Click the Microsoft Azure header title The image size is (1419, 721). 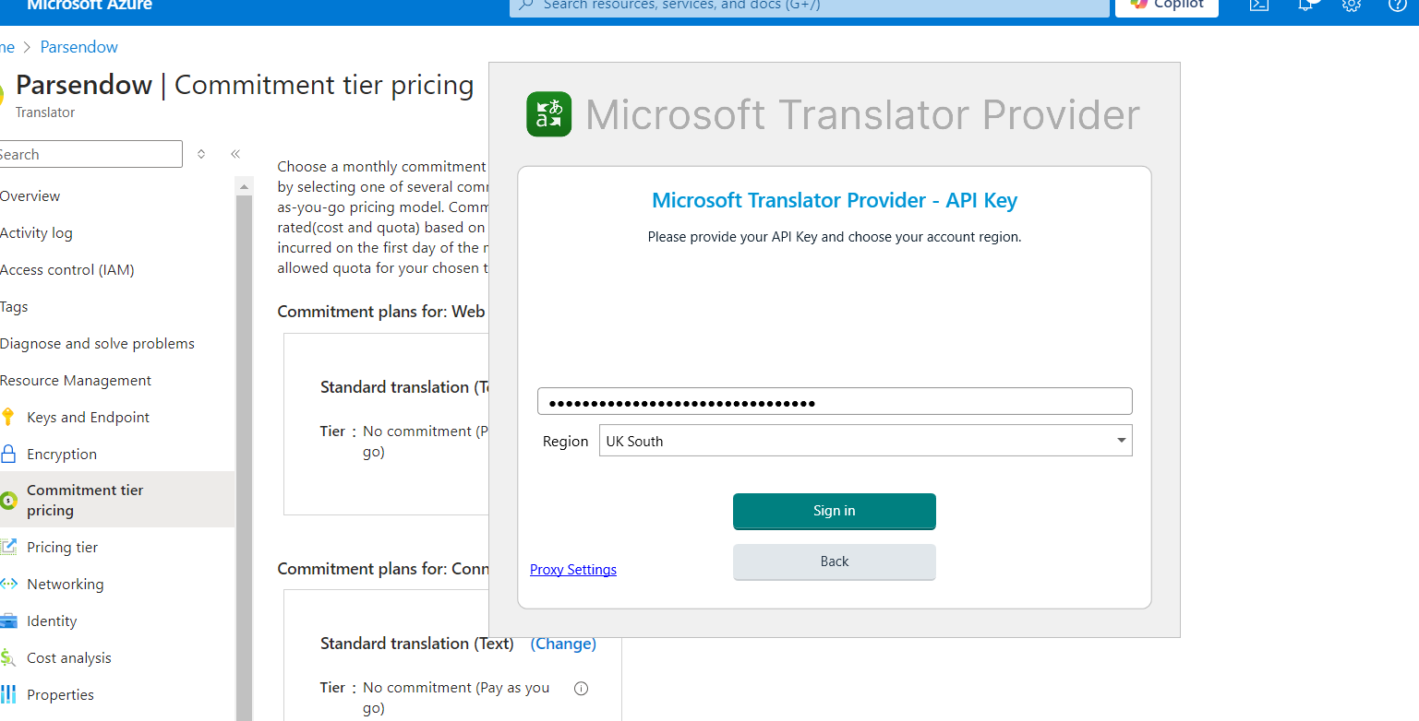click(x=90, y=6)
